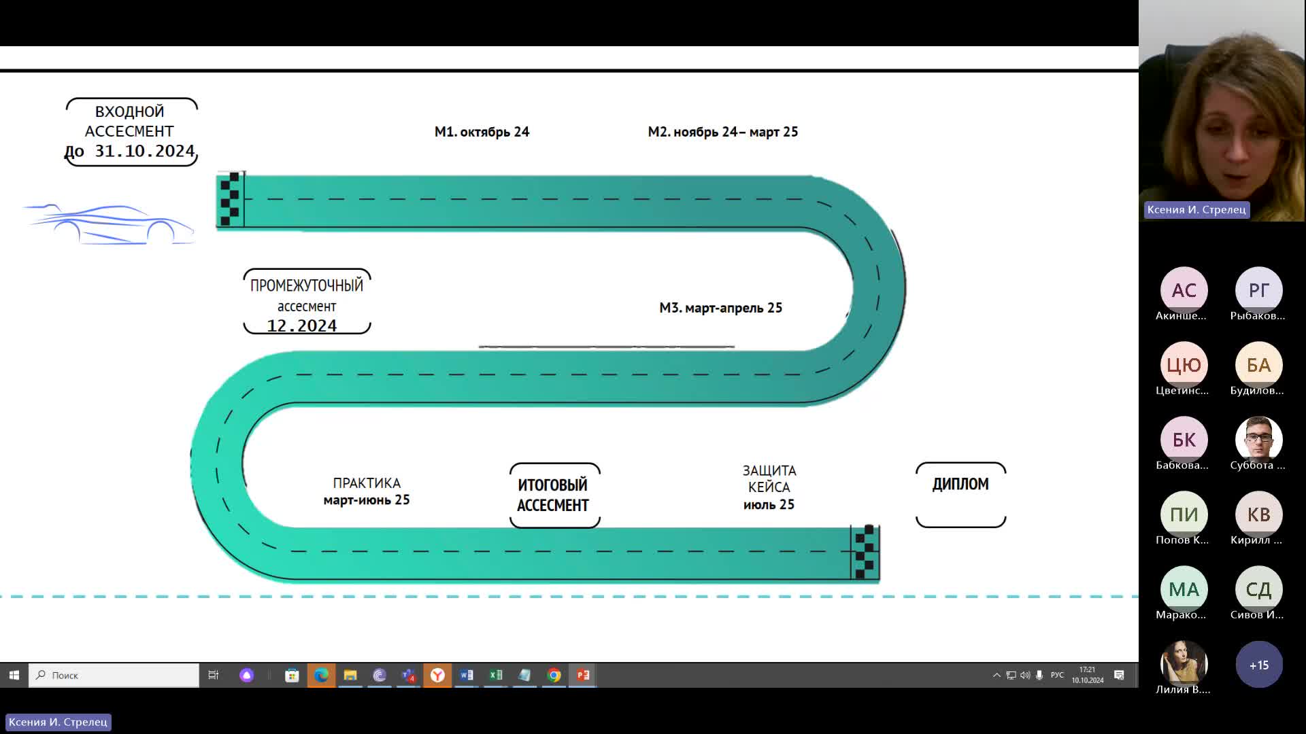1306x734 pixels.
Task: Switch to Google Chrome in the taskbar
Action: tap(554, 675)
